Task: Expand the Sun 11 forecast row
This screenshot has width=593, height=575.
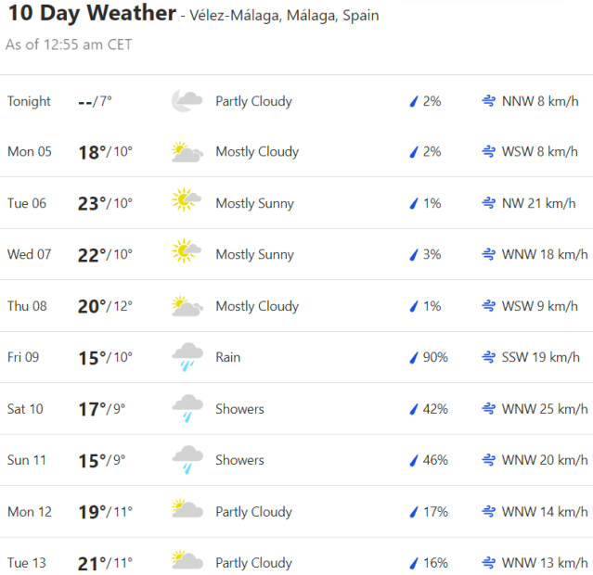Action: click(x=297, y=460)
